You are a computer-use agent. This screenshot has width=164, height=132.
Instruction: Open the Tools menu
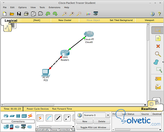42,7
